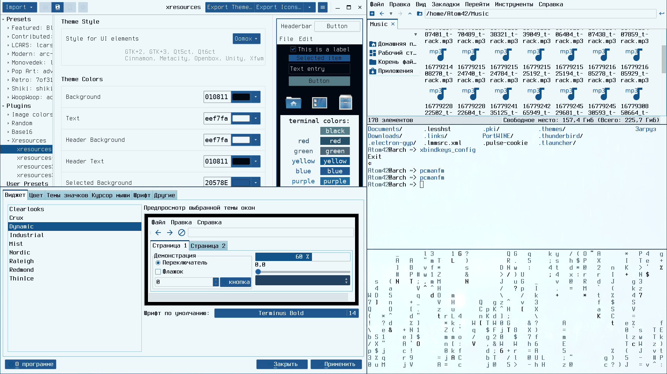This screenshot has width=667, height=374.
Task: Click the Применить button
Action: 336,364
